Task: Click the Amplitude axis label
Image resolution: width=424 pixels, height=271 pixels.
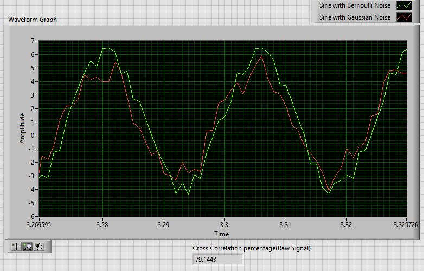Action: pyautogui.click(x=23, y=128)
